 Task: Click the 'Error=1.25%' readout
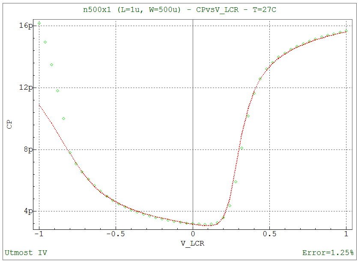coord(328,252)
